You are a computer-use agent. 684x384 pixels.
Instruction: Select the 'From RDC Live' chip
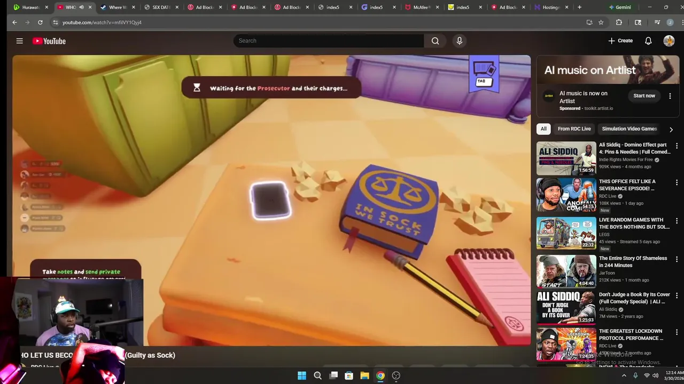coord(574,129)
